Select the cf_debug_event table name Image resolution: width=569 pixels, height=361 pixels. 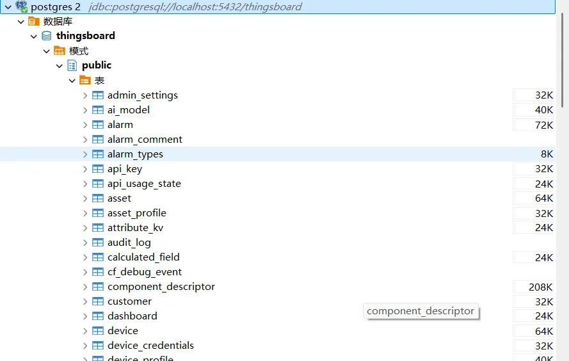click(x=145, y=272)
